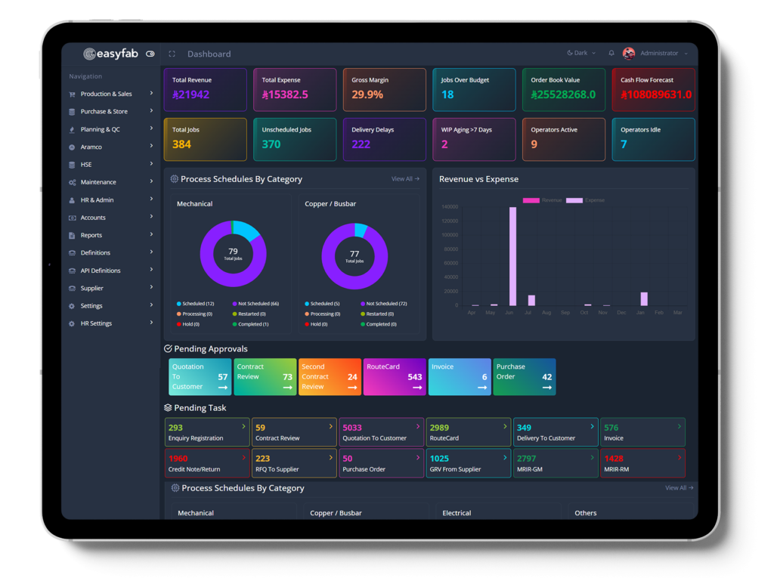Toggle the Revenue legend swatch

[x=531, y=200]
